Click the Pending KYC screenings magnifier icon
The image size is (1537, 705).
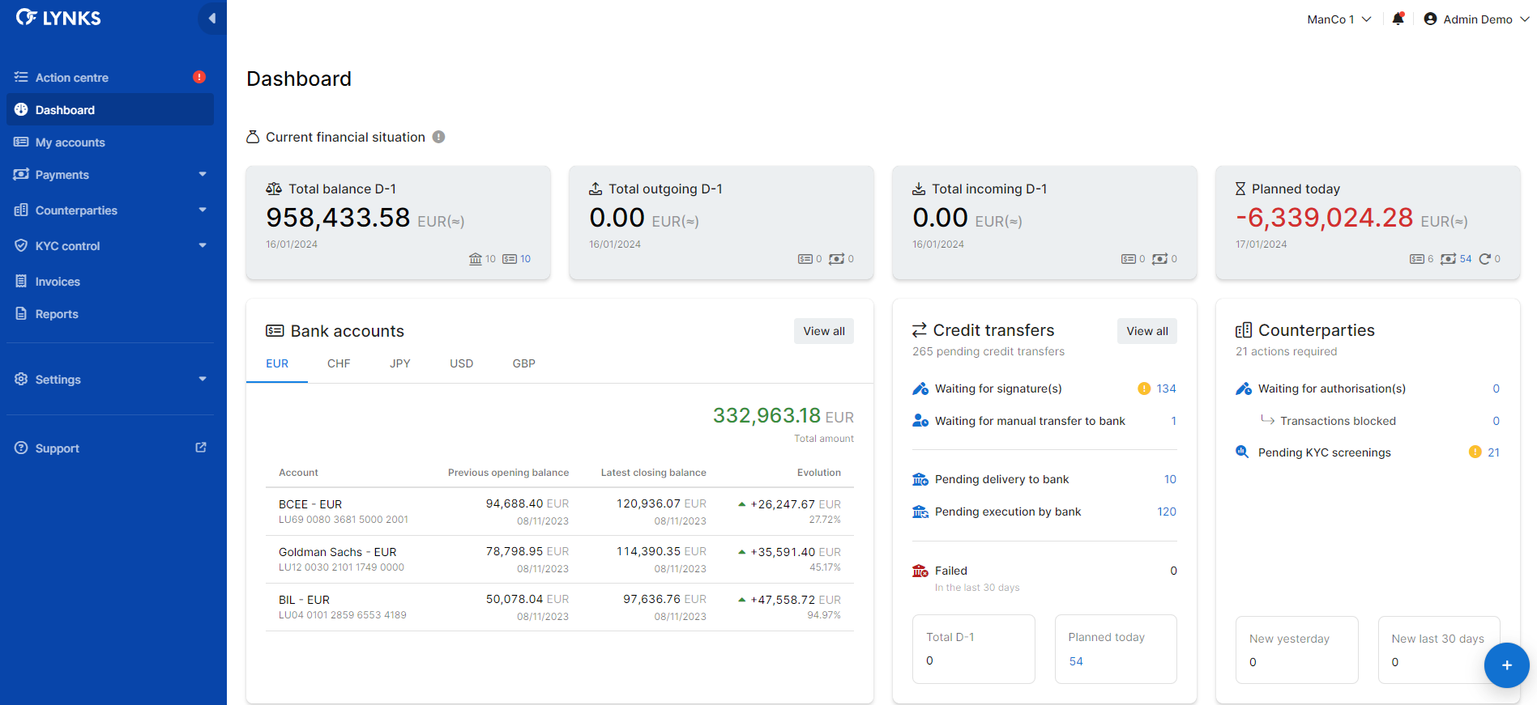[1242, 452]
